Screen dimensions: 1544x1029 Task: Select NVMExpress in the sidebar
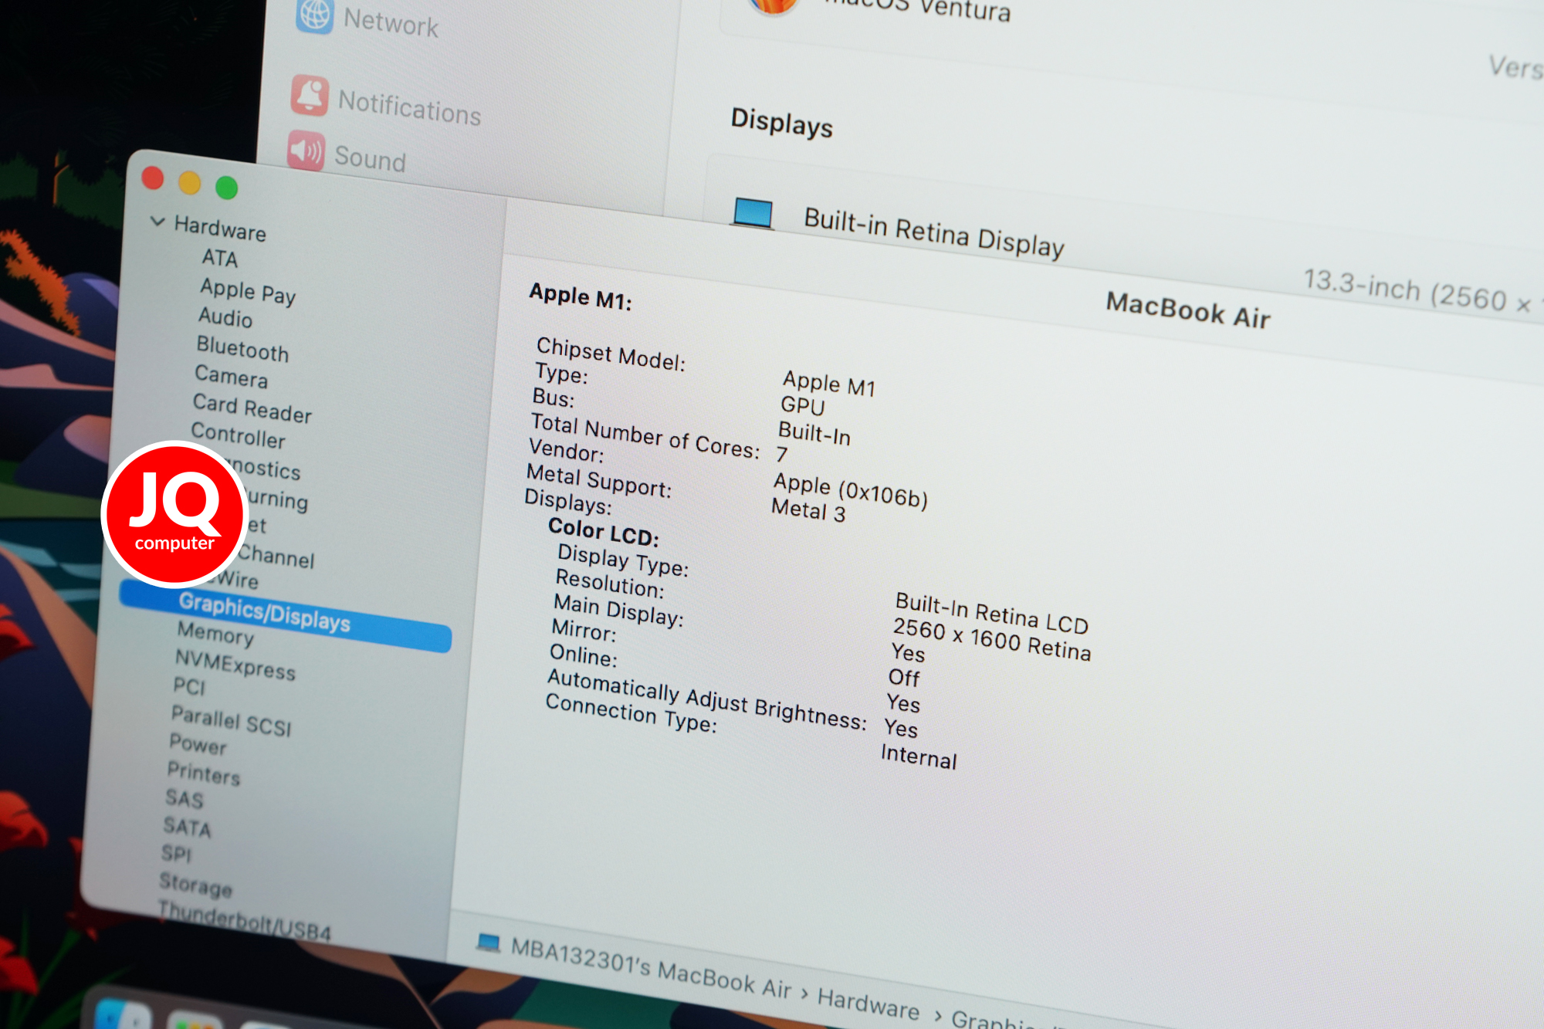tap(235, 665)
